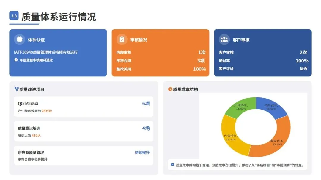Click the 整改关闭 row label

124,69
